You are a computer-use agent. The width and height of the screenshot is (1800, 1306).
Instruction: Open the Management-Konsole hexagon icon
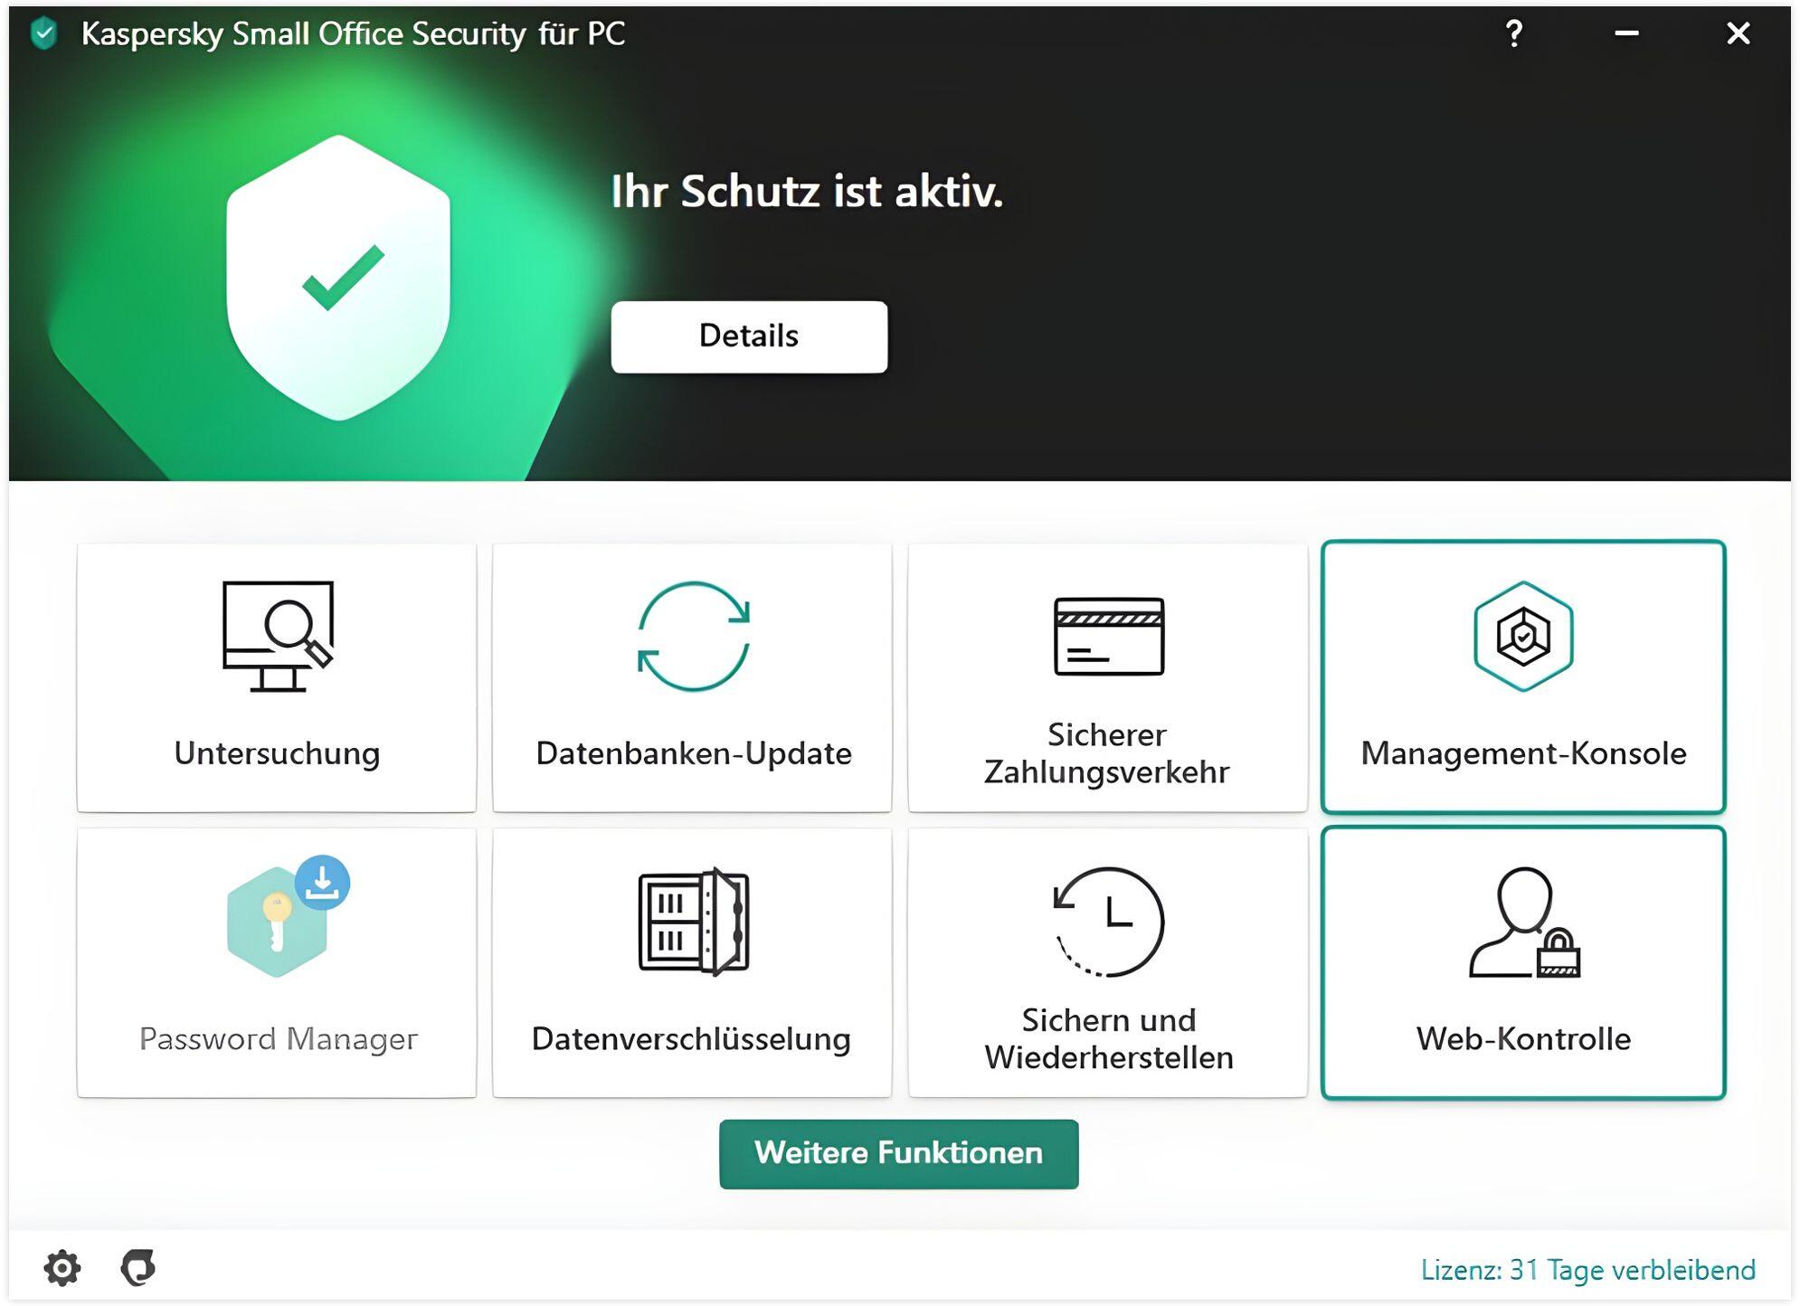pyautogui.click(x=1522, y=637)
